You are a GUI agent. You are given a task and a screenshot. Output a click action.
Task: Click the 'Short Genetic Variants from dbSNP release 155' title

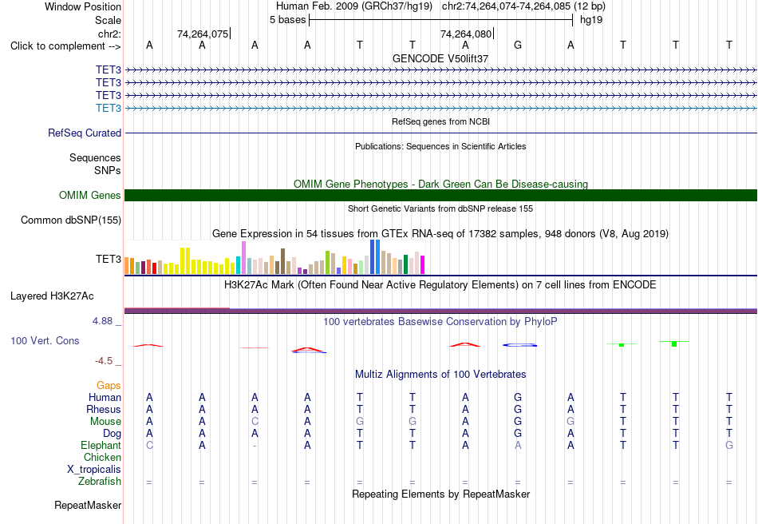(440, 208)
